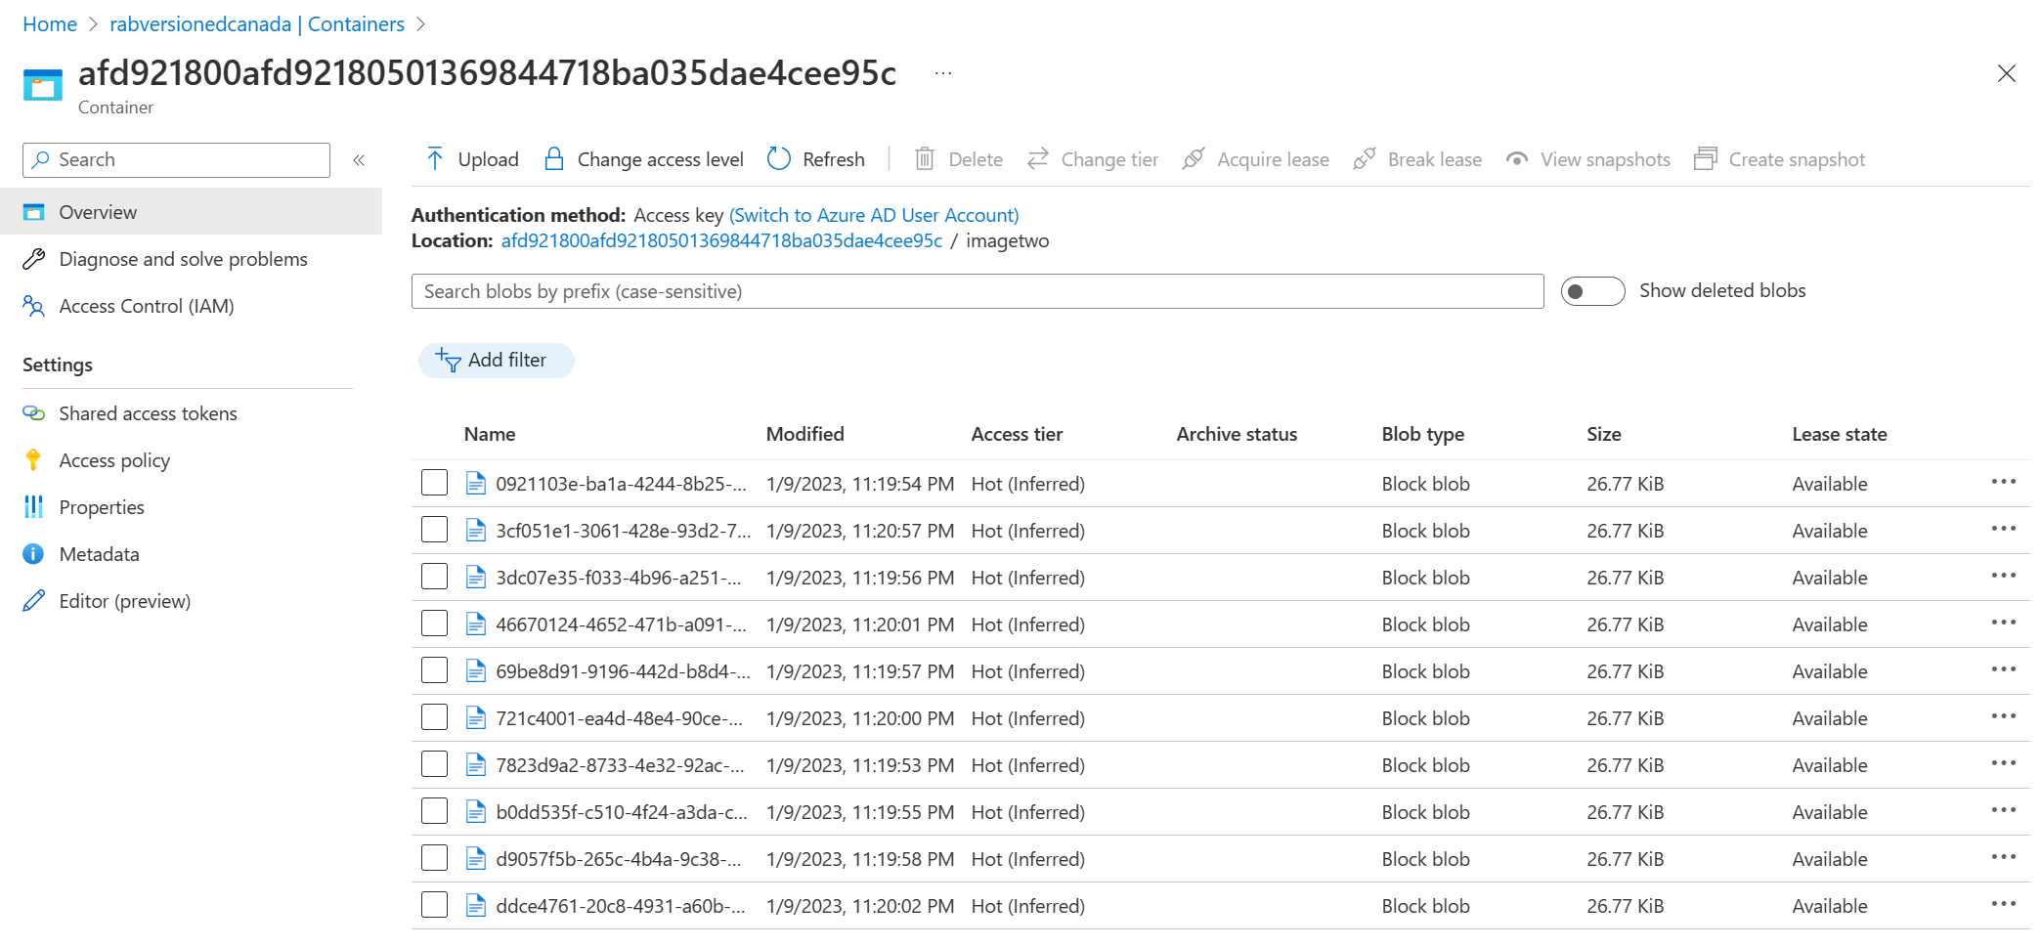Open the container's ellipsis menu next to its title

pos(941,72)
